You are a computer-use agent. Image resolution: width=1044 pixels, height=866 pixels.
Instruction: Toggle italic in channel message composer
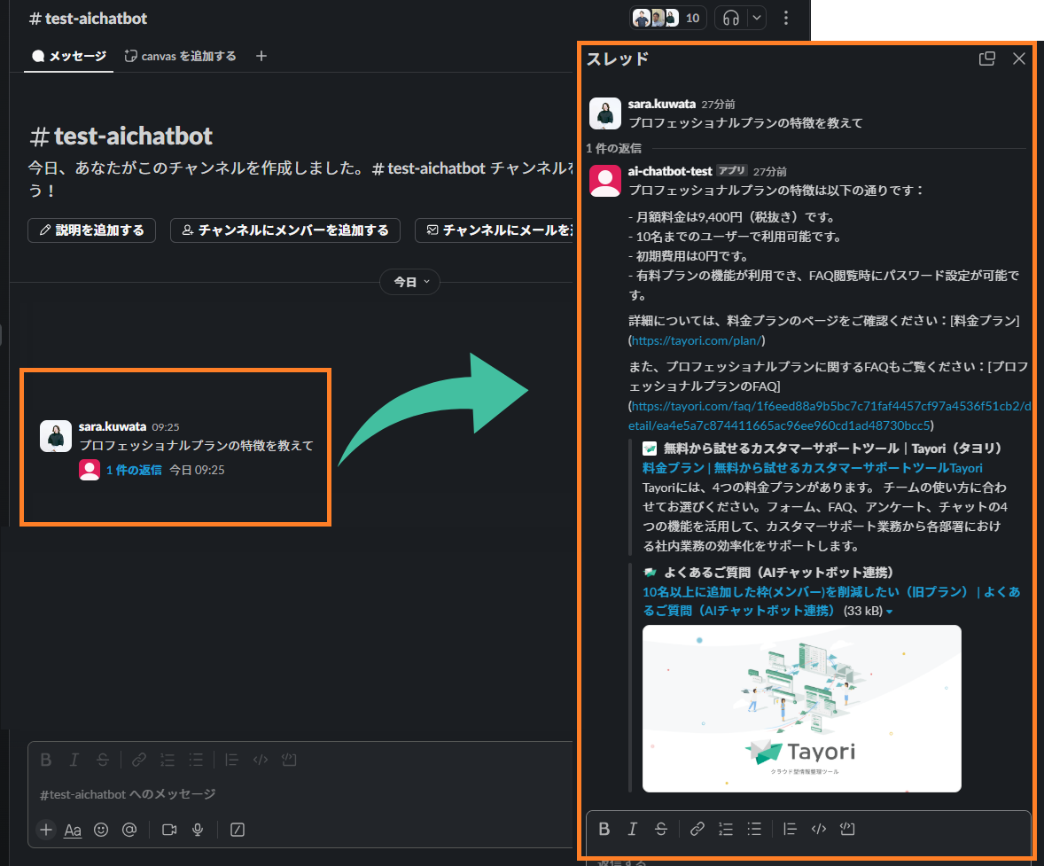pos(74,760)
